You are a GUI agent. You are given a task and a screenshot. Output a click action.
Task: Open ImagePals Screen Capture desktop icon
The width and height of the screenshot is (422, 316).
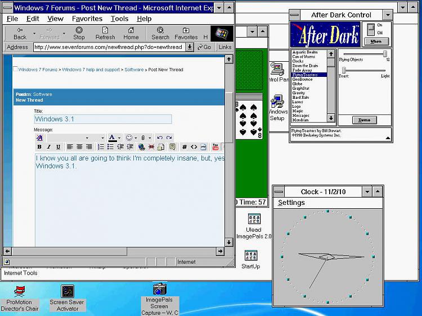click(160, 299)
